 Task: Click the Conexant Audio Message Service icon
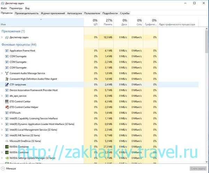(7, 73)
